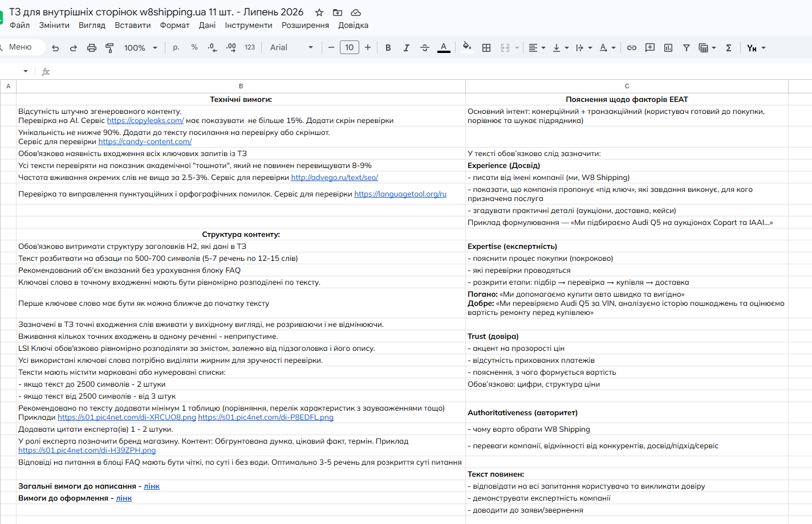Star this document

tap(319, 12)
